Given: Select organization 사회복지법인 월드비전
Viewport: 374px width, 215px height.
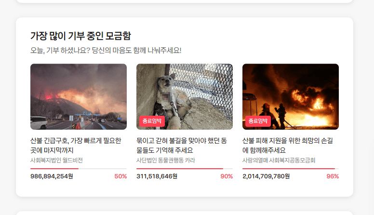Looking at the screenshot, I should 56,160.
